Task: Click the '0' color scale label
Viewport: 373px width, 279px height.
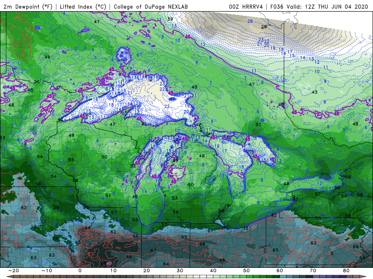Action: (x=80, y=271)
